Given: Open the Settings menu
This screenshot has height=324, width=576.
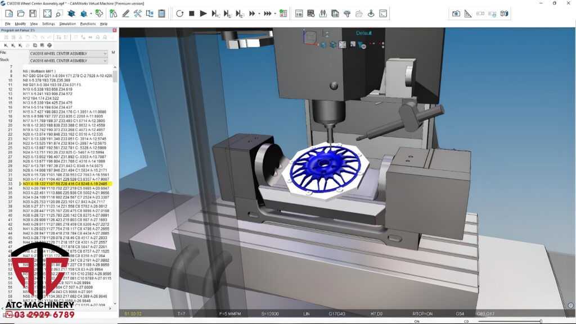Looking at the screenshot, I should pyautogui.click(x=48, y=24).
